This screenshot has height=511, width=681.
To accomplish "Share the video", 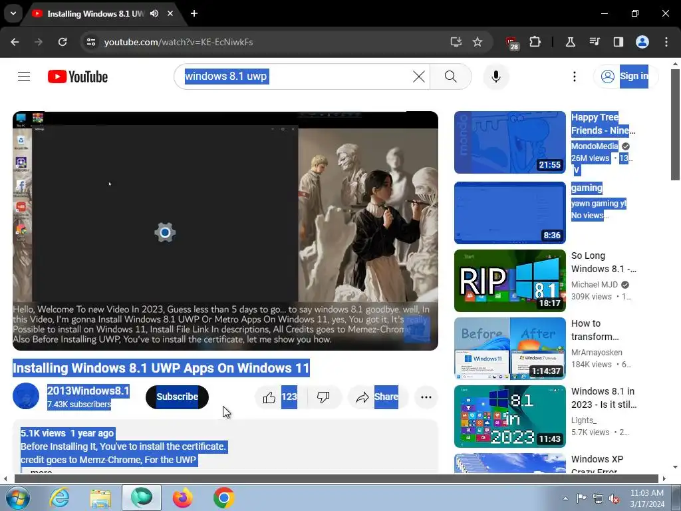I will point(378,397).
